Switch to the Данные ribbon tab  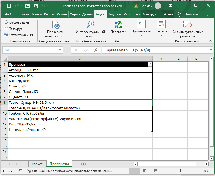click(x=87, y=14)
